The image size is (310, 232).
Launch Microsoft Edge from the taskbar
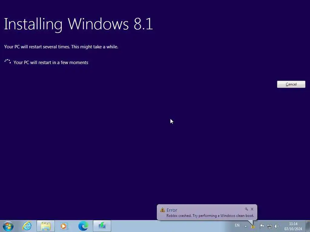tap(83, 226)
